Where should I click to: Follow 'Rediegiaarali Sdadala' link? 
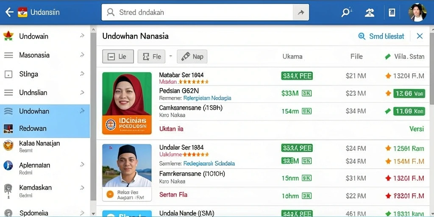coord(209,164)
